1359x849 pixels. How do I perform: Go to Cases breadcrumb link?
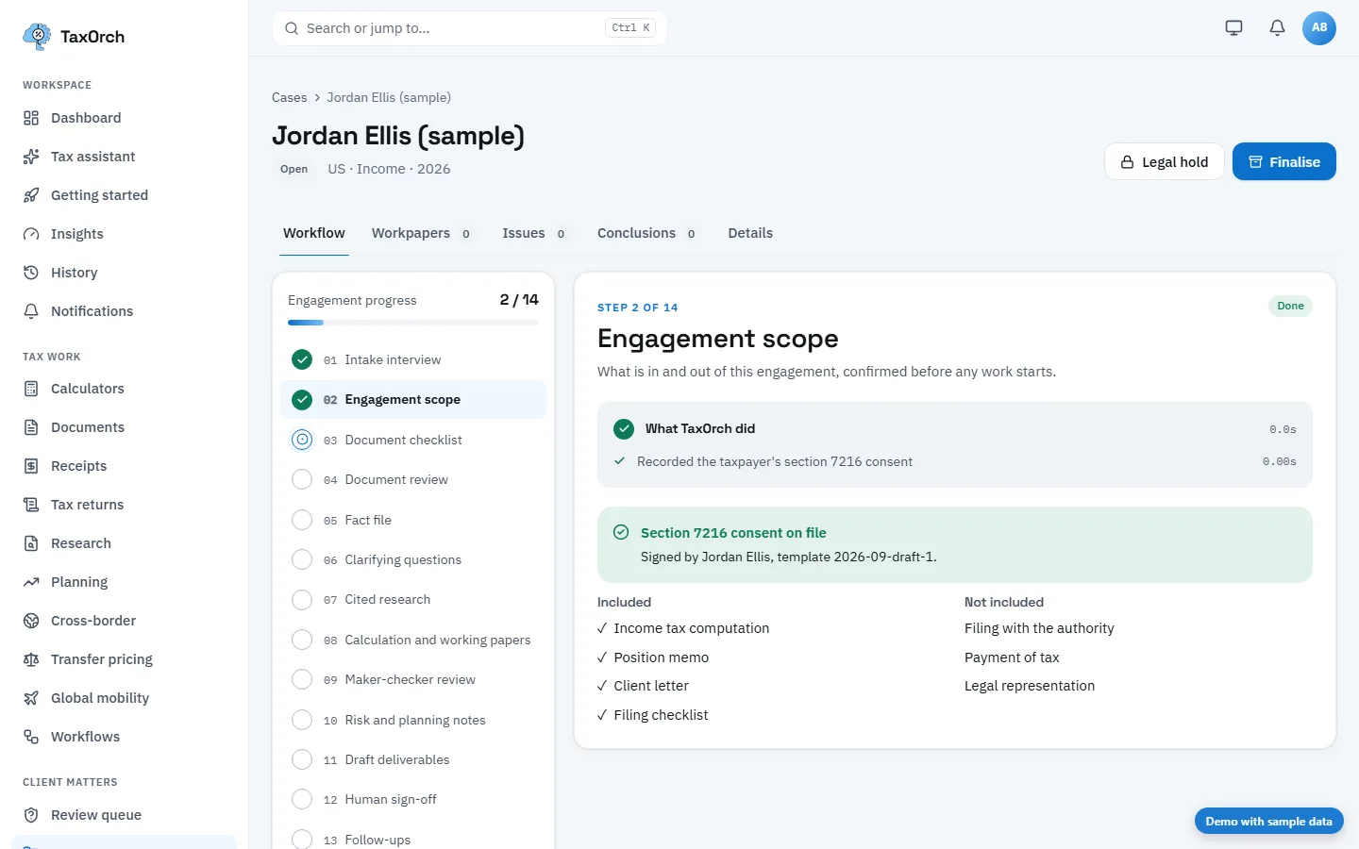(289, 97)
